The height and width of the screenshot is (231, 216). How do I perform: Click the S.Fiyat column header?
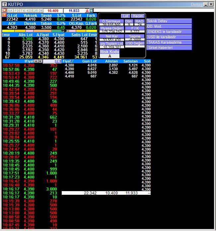[58, 35]
